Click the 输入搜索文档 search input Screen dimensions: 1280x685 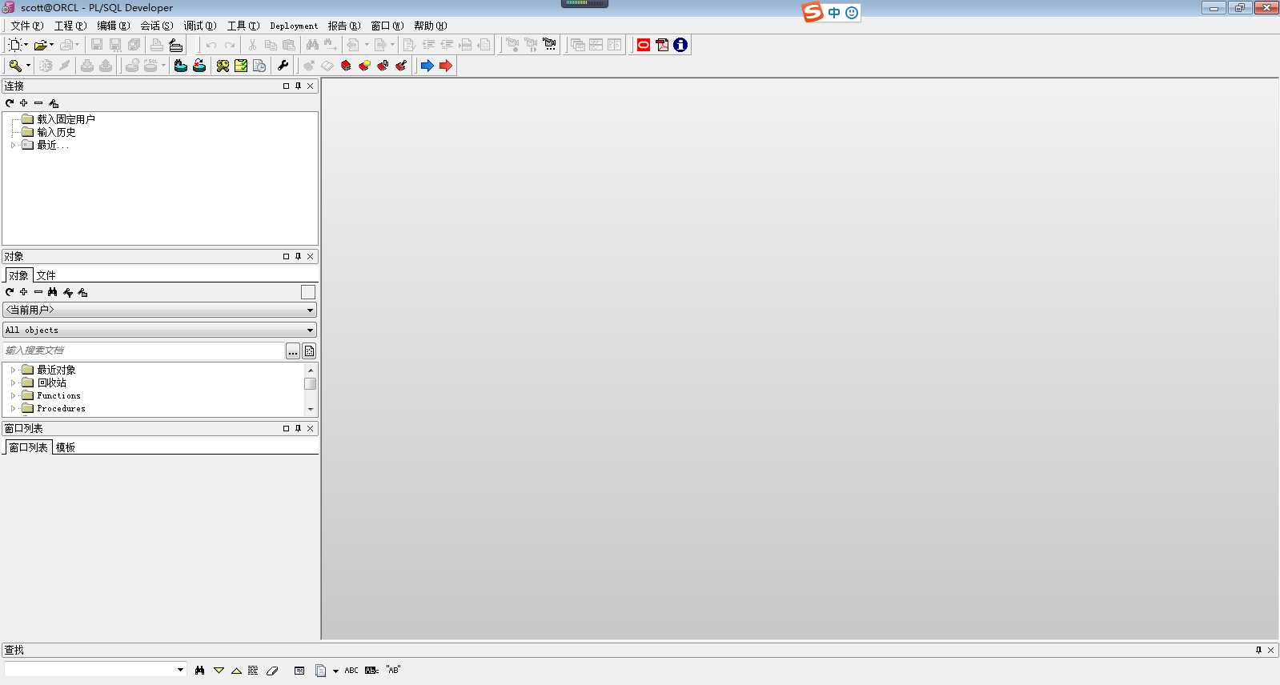click(x=144, y=351)
